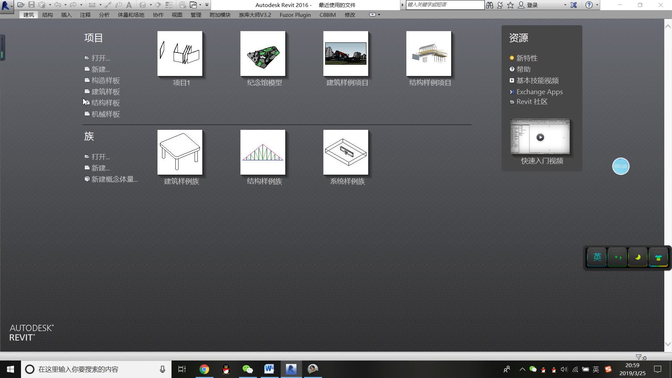The width and height of the screenshot is (672, 378).
Task: Click the Favorites star icon
Action: point(510,5)
